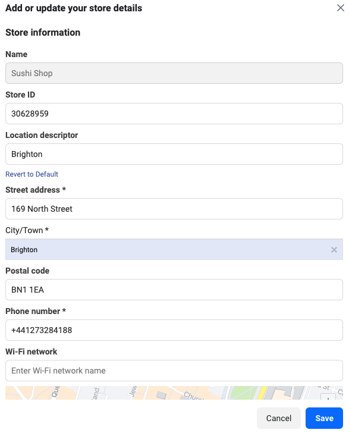Click the map preview strip
This screenshot has width=349, height=433.
point(174,393)
